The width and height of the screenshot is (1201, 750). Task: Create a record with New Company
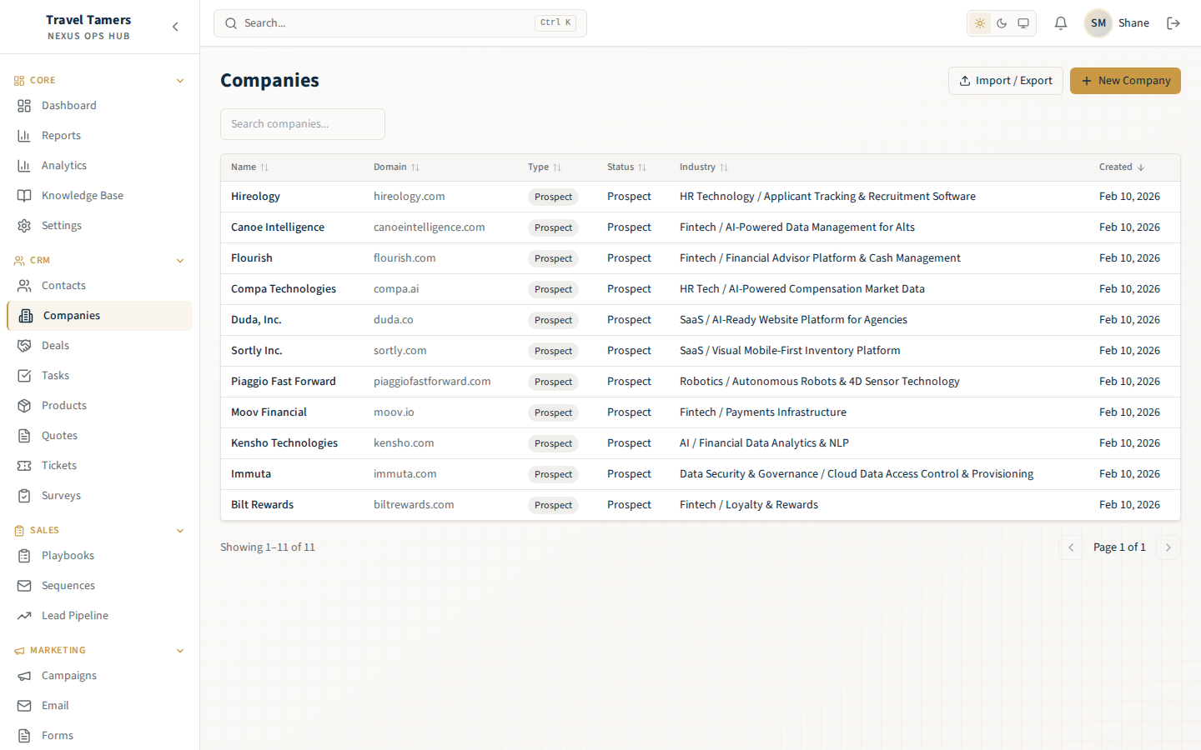(1125, 81)
